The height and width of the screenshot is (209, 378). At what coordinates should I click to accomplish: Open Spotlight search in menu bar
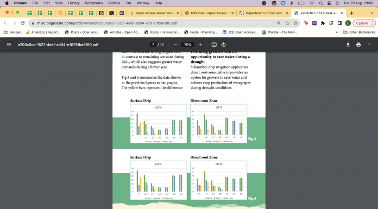coord(320,3)
